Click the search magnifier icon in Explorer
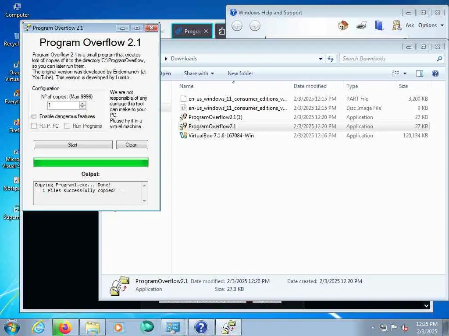Image resolution: width=449 pixels, height=336 pixels. (x=439, y=59)
